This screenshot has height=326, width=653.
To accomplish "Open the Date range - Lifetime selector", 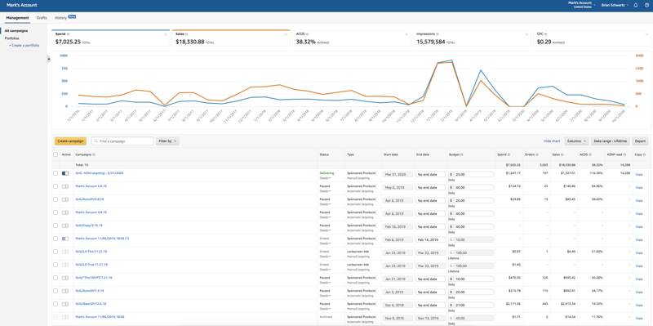I will tap(611, 141).
